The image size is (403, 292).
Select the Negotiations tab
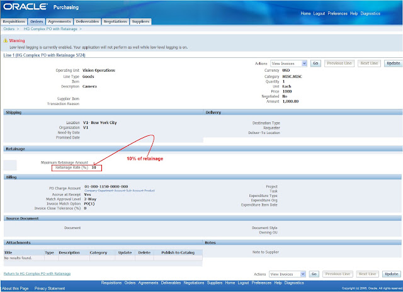[115, 21]
